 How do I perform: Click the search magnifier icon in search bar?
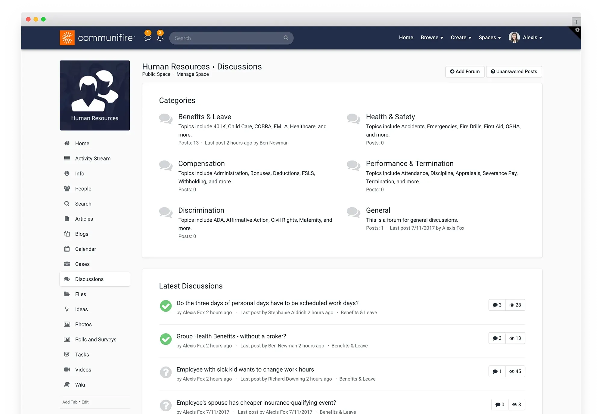pos(286,38)
